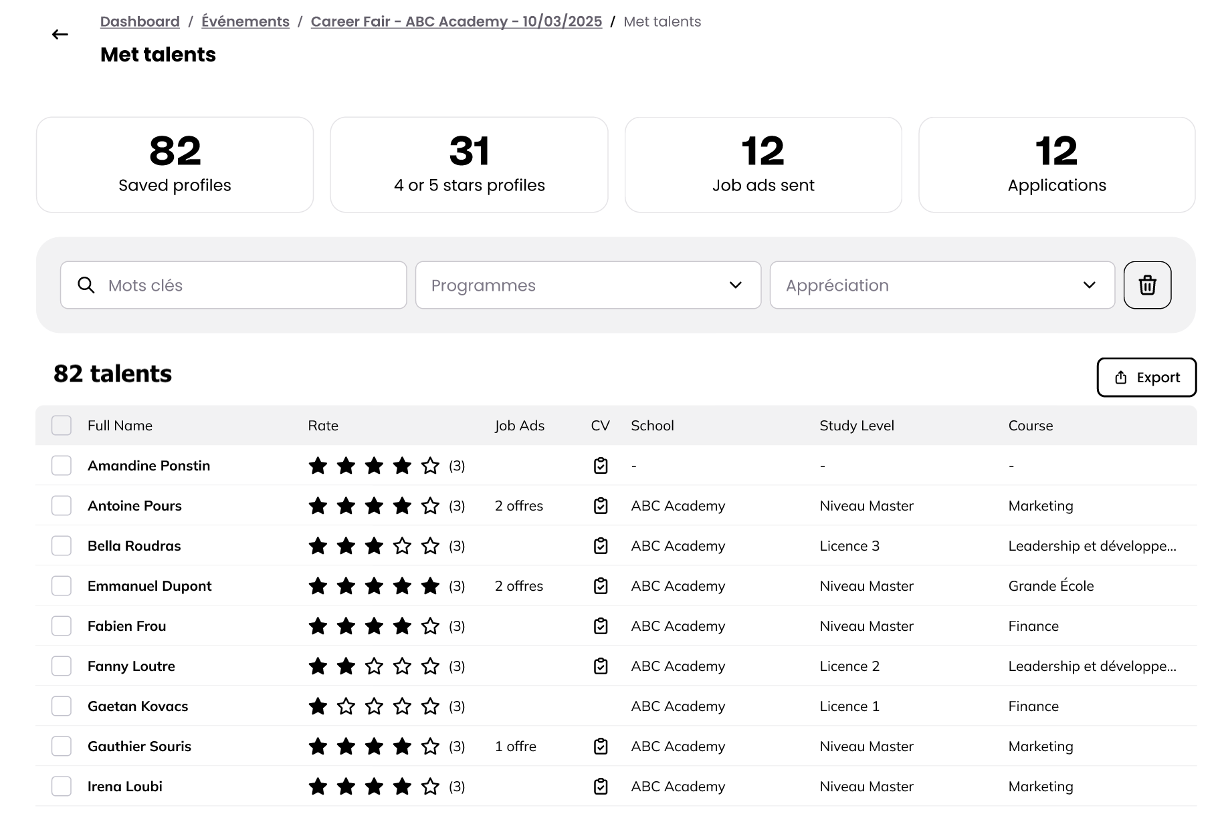View Emmanuel Dupont's CV document icon
1222x828 pixels.
601,586
